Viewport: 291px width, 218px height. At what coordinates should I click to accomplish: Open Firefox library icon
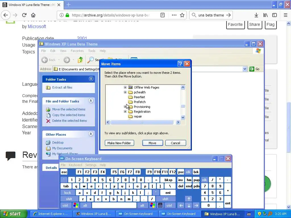(265, 15)
